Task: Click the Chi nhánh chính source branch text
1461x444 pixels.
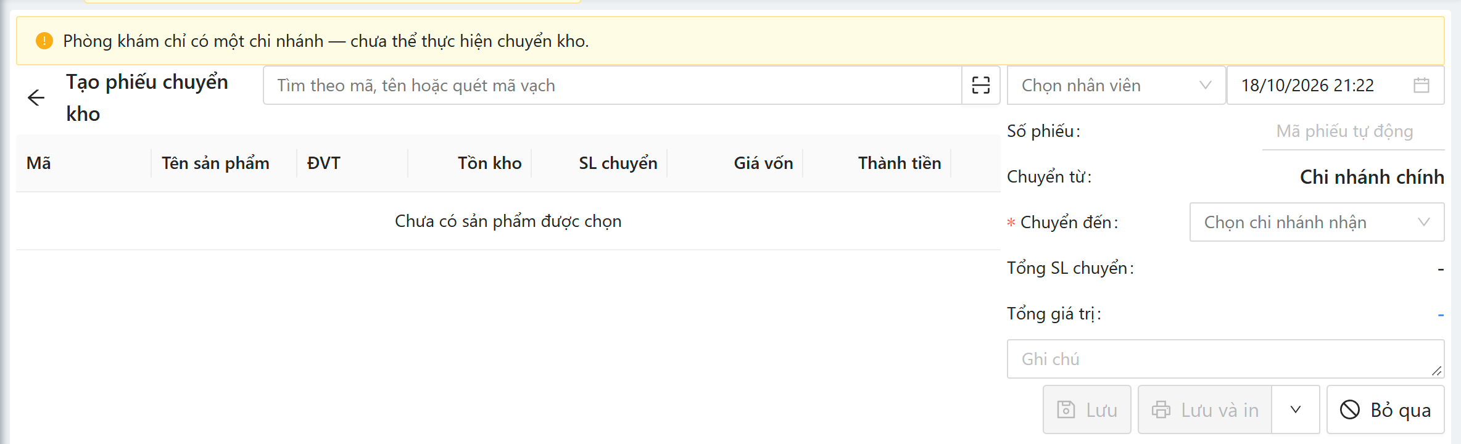Action: (x=1372, y=177)
